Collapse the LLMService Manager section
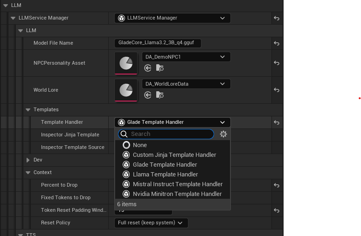Image resolution: width=361 pixels, height=236 pixels. coord(13,18)
